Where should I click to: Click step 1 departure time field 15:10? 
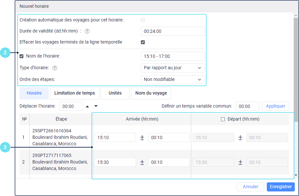tap(213, 137)
